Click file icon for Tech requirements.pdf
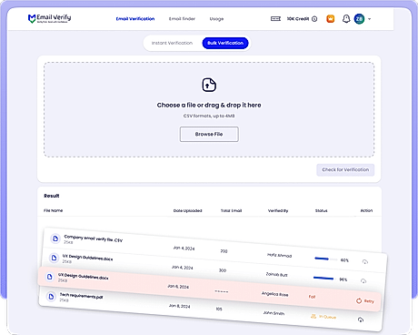418x335 pixels. (51, 296)
